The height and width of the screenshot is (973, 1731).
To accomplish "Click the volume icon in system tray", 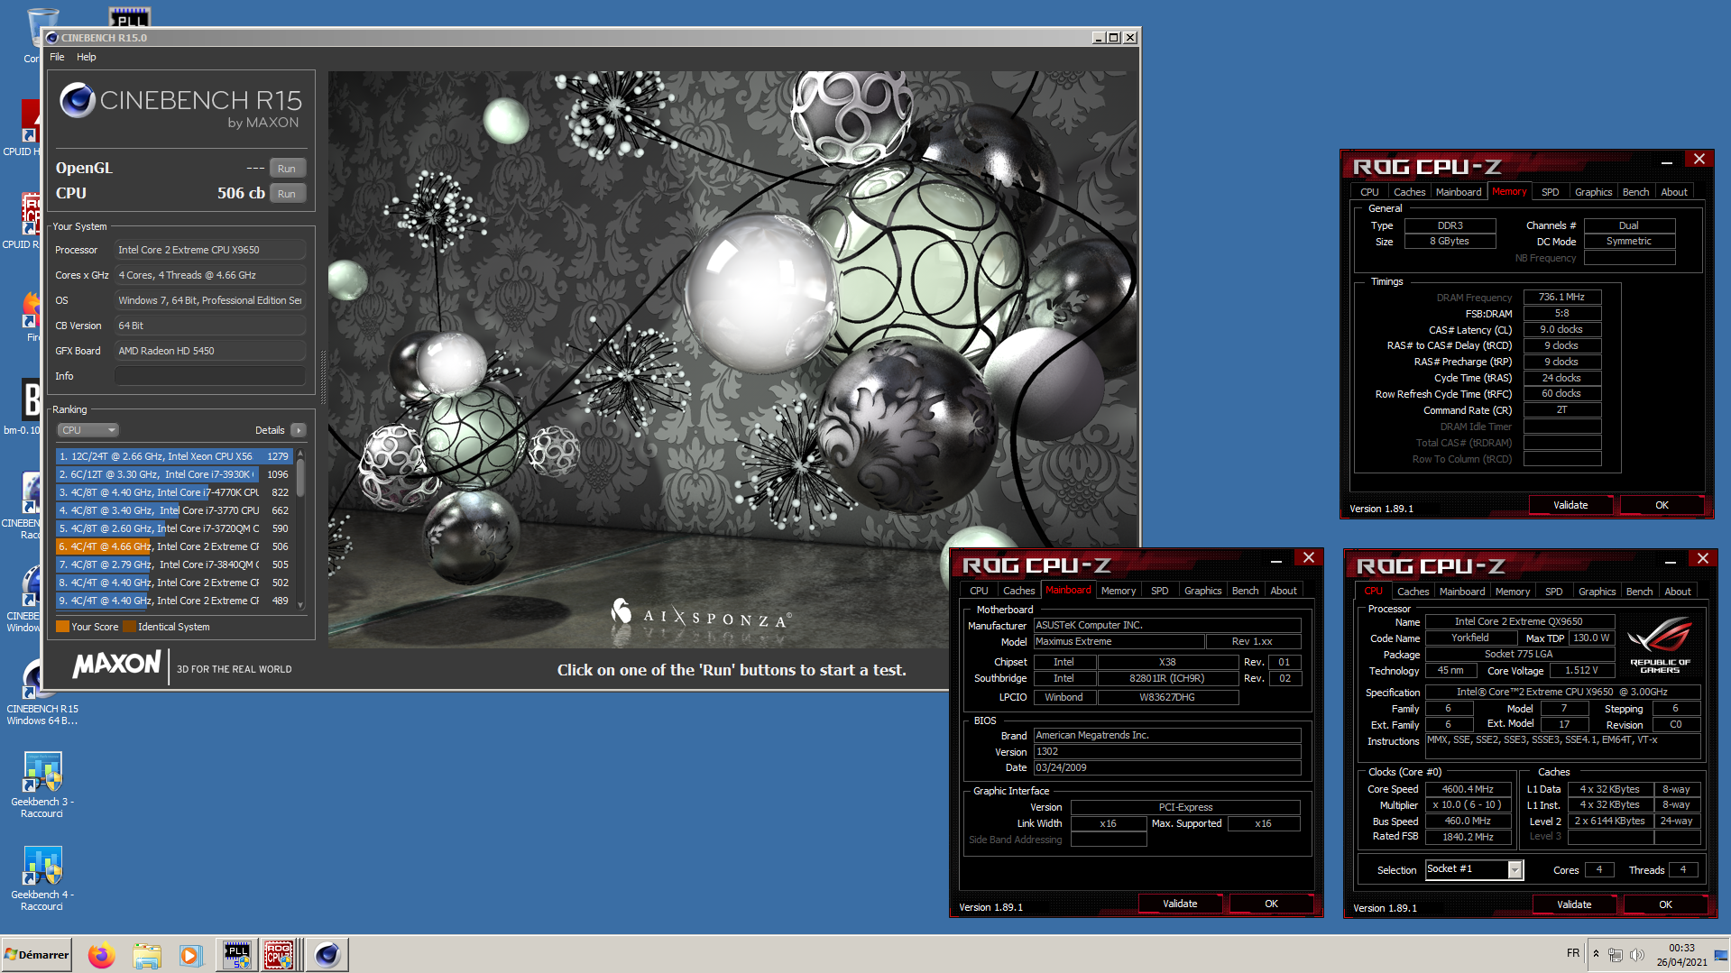I will click(x=1637, y=954).
